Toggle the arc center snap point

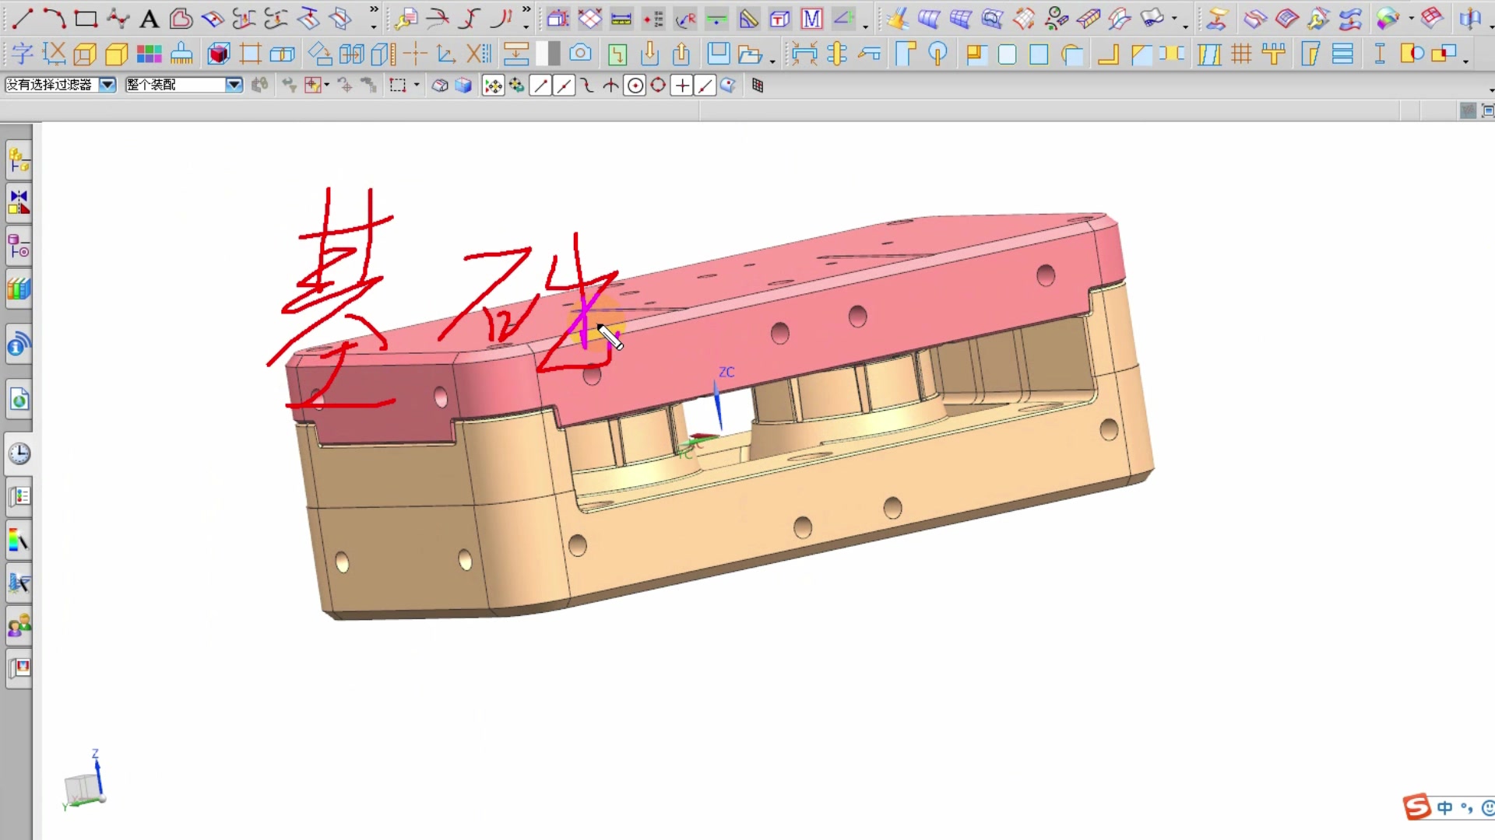(635, 86)
